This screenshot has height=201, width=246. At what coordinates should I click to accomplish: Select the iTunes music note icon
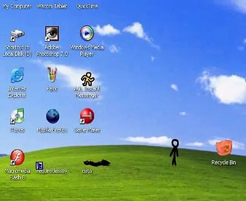click(x=17, y=116)
